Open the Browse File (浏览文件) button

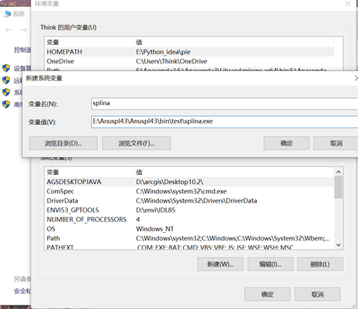click(136, 143)
